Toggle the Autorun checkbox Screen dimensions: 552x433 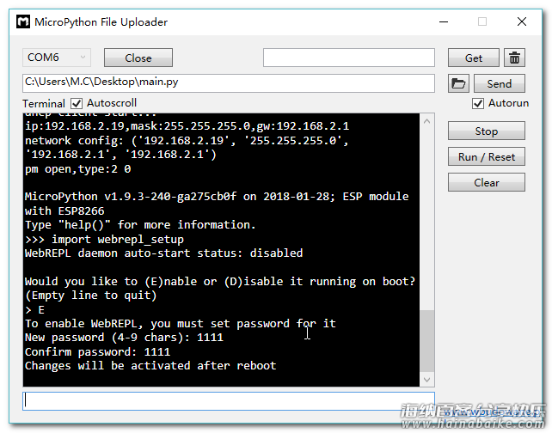[478, 103]
